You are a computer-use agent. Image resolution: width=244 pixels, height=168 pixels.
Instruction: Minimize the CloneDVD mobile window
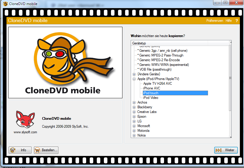[x=217, y=3]
